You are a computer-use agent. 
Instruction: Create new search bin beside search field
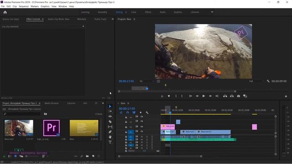tap(46, 114)
